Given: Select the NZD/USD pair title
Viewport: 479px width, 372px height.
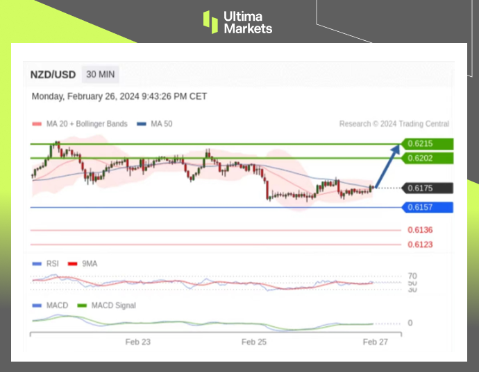Looking at the screenshot, I should pos(53,75).
